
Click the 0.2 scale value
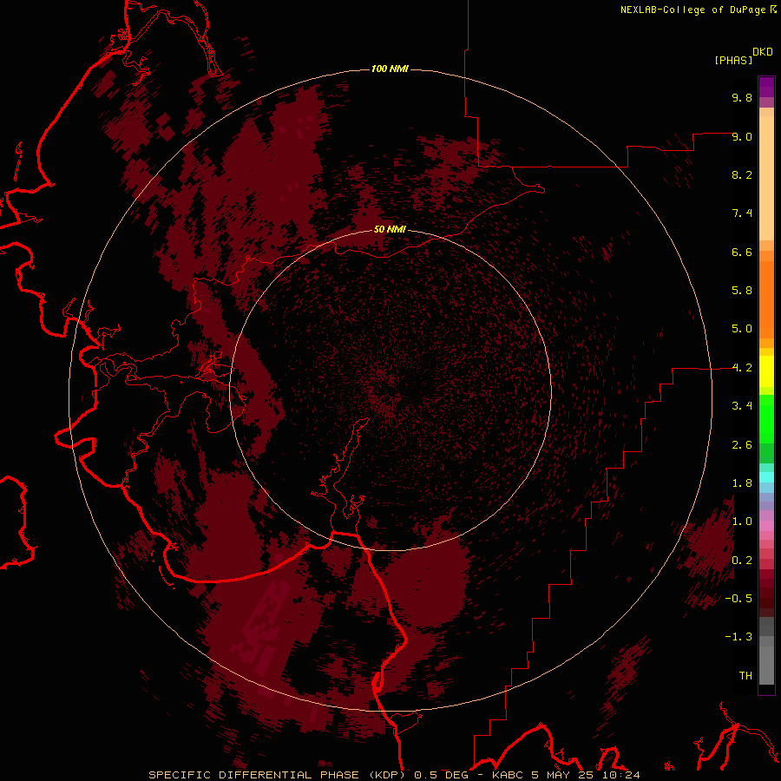point(742,561)
